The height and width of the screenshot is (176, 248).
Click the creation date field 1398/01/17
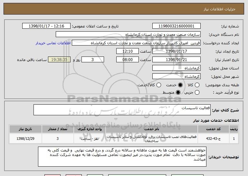tap(176, 51)
